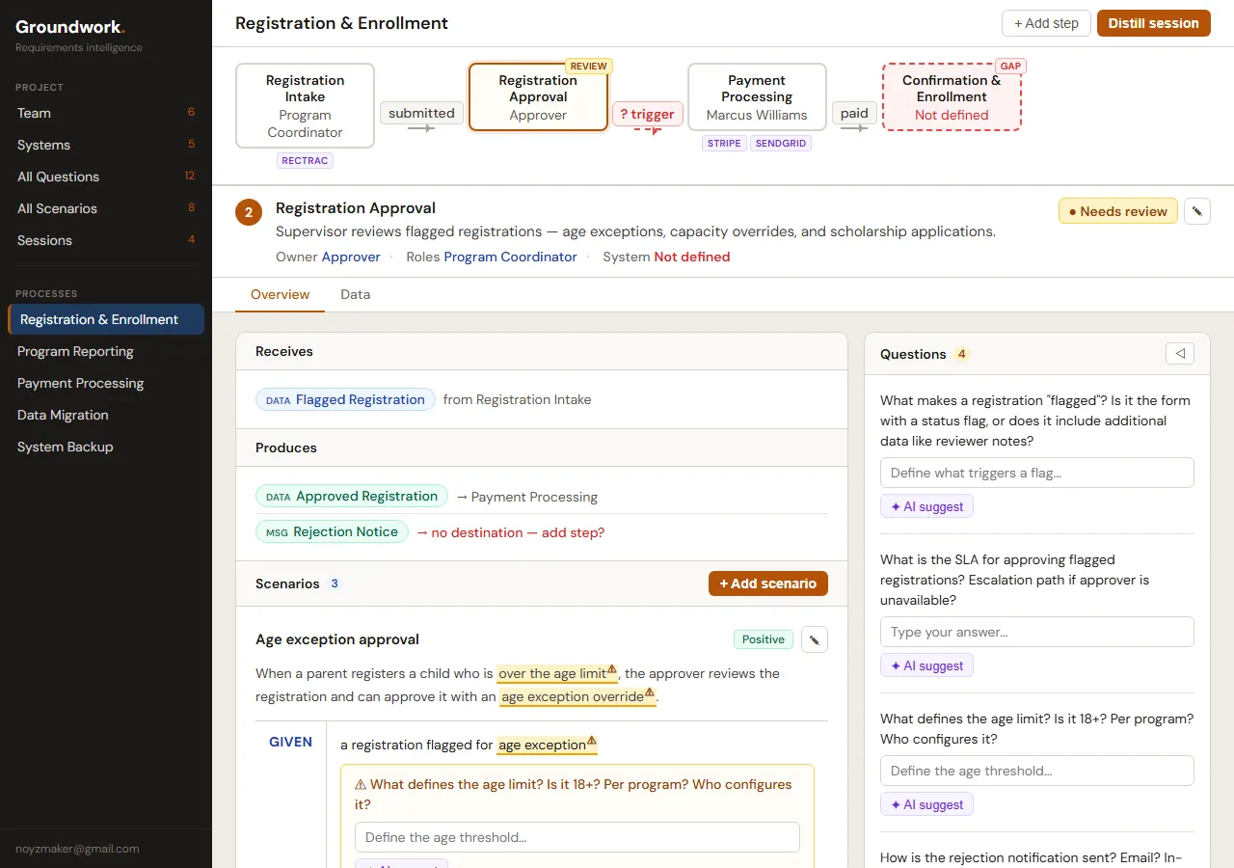
Task: Click the RECTRAC system badge
Action: click(305, 161)
